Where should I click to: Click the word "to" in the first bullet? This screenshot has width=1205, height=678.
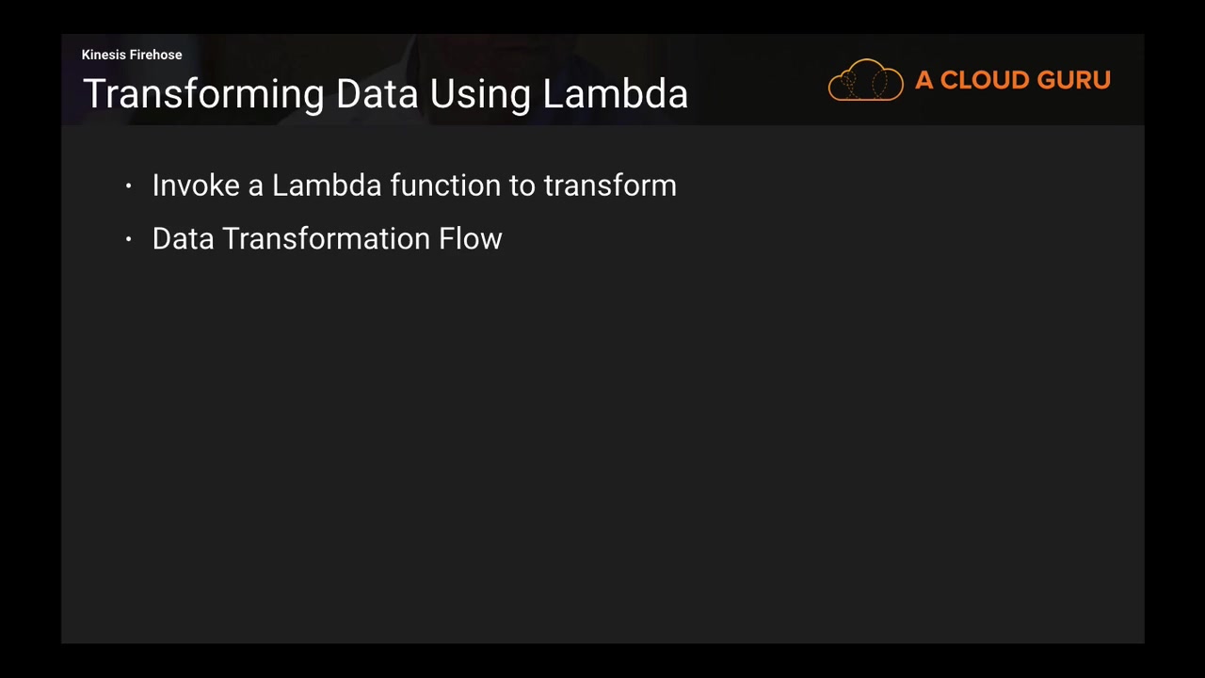pos(522,186)
